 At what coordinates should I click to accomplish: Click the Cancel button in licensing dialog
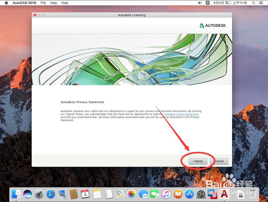(219, 161)
